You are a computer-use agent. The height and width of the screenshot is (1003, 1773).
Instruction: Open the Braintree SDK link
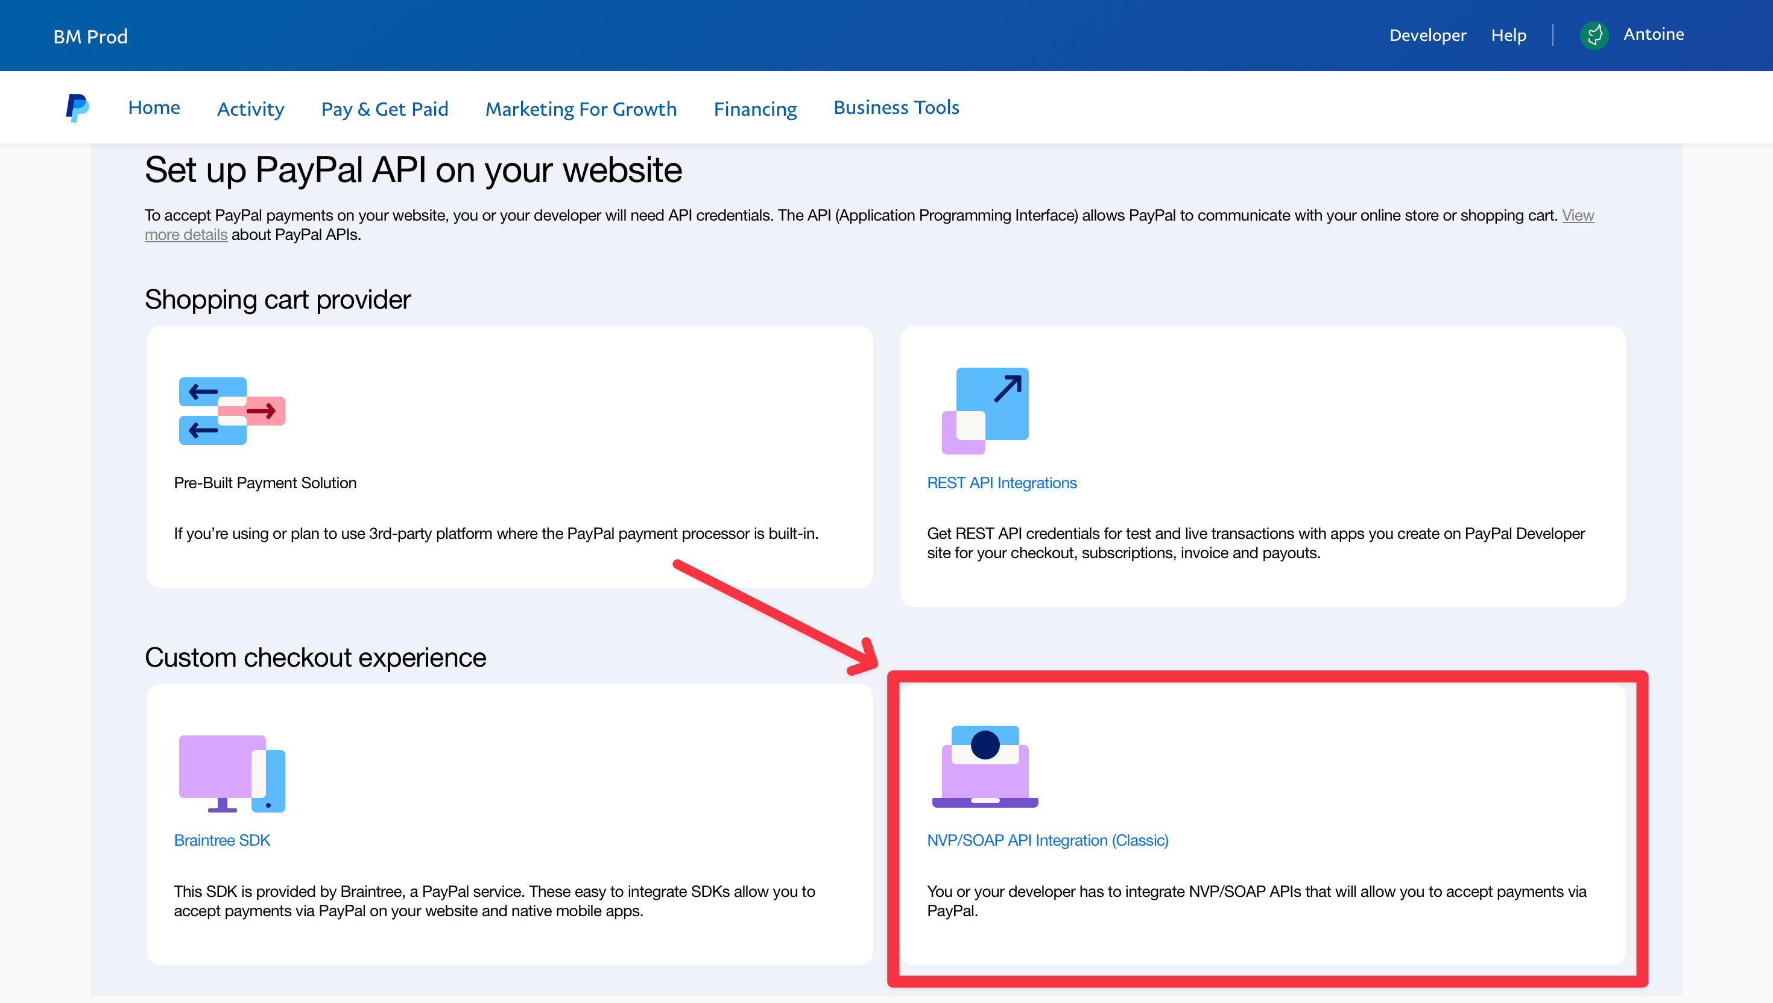pos(221,840)
